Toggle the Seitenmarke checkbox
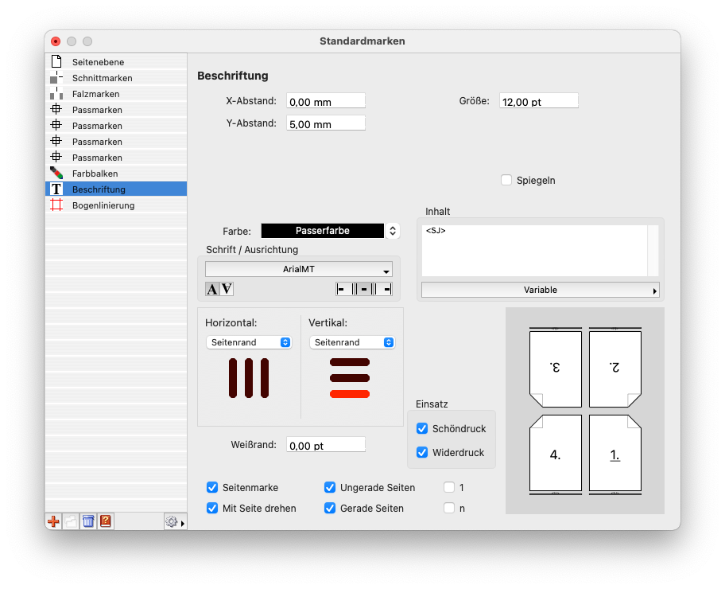 tap(212, 487)
